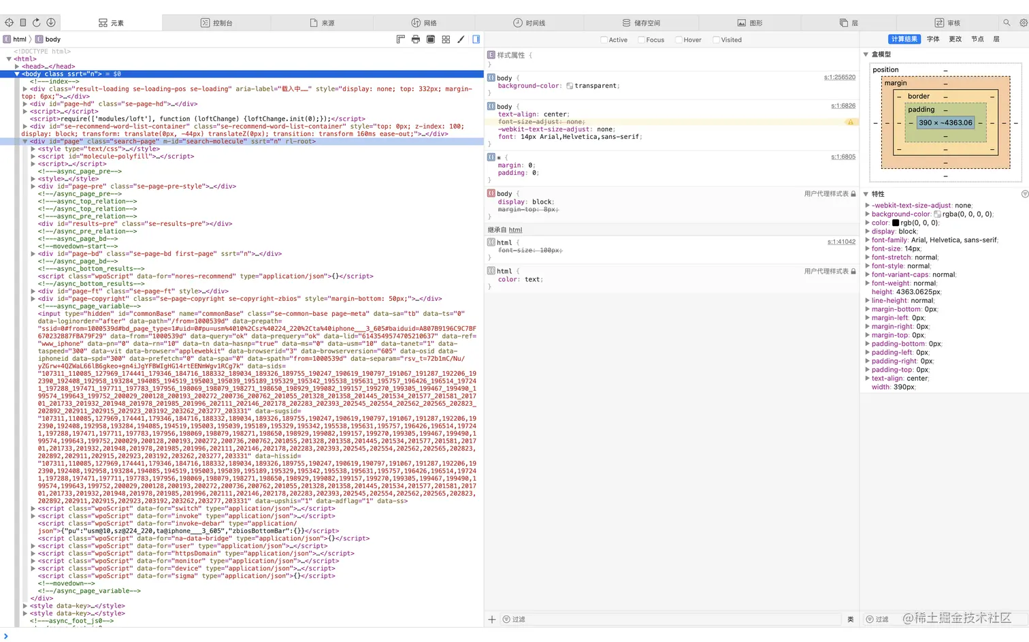Enable the Visited pseudo-class checkbox

coord(716,39)
